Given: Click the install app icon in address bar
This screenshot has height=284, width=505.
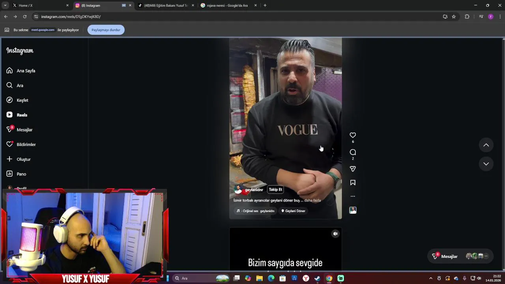Looking at the screenshot, I should pyautogui.click(x=445, y=17).
